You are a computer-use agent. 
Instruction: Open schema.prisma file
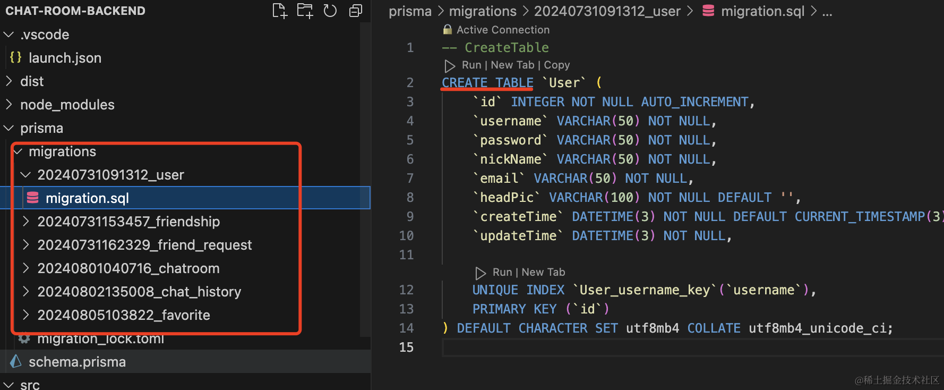coord(77,362)
